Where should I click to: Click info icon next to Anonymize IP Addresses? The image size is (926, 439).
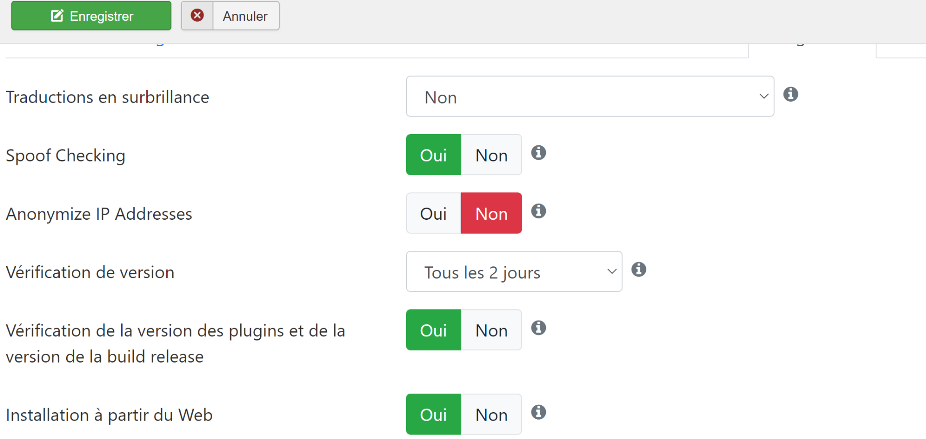pyautogui.click(x=538, y=210)
